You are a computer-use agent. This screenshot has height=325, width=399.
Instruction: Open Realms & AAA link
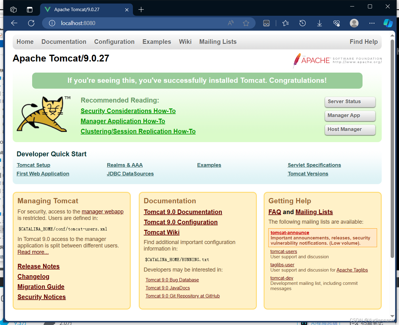125,165
